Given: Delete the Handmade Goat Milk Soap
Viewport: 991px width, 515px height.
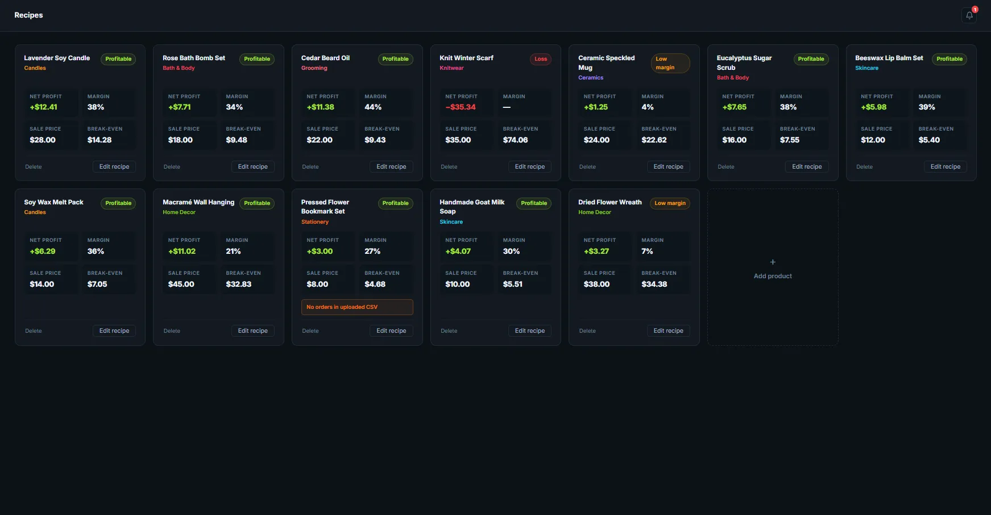Looking at the screenshot, I should click(449, 331).
